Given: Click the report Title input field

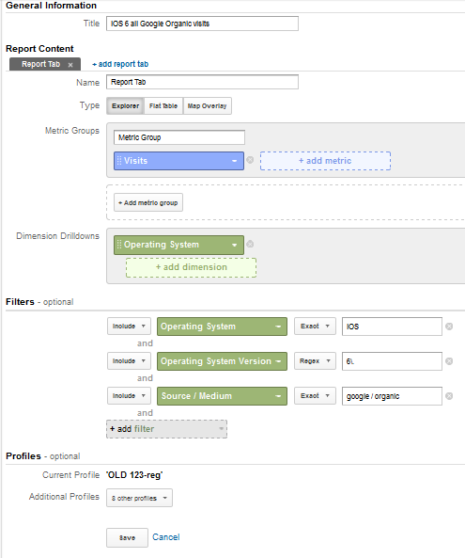Looking at the screenshot, I should click(202, 24).
